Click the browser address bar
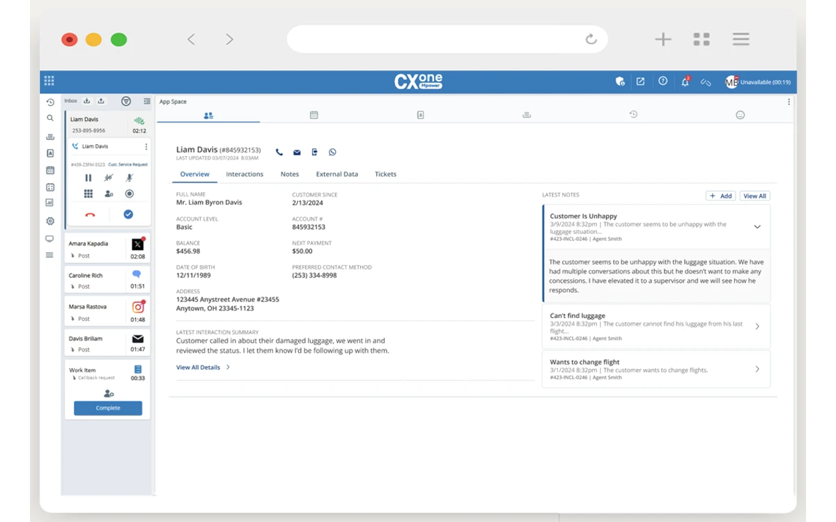 pos(447,39)
